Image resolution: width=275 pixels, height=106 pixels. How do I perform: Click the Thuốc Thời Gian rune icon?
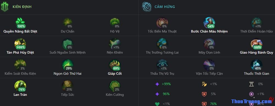(x=256, y=65)
